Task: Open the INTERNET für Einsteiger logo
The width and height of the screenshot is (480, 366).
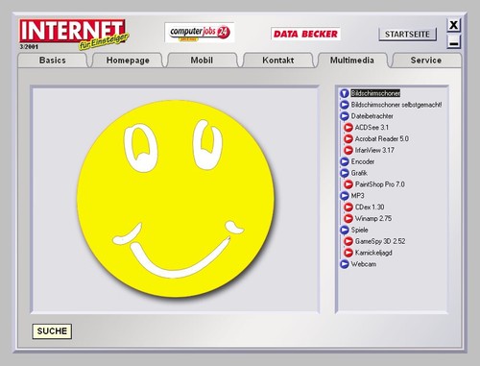Action: [x=74, y=35]
